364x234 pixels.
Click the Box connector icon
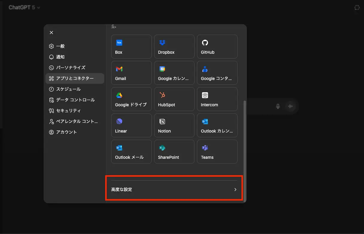(119, 43)
